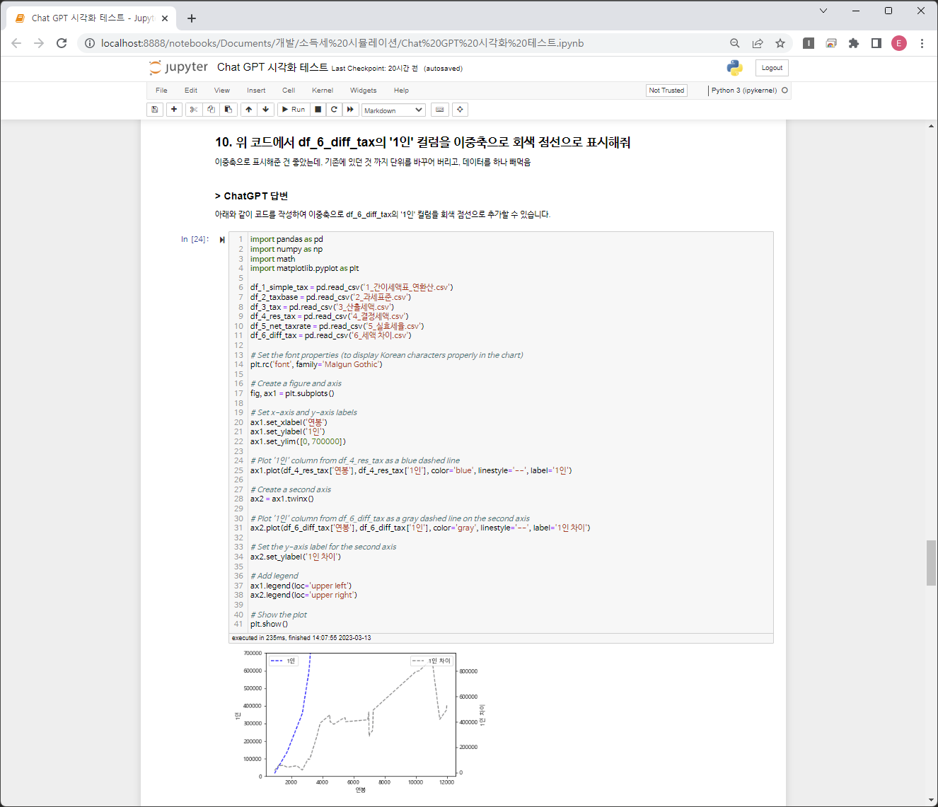Toggle the browser side panel

tap(876, 43)
